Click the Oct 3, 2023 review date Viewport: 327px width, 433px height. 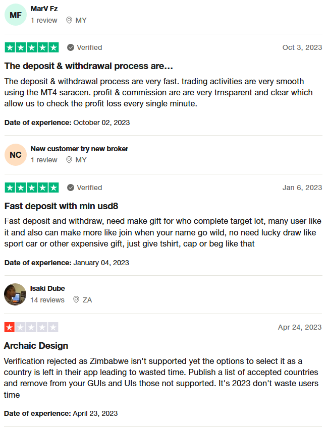tap(302, 47)
